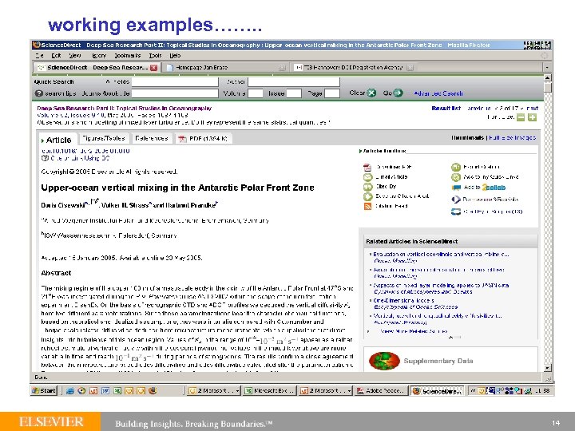This screenshot has height=431, width=575.
Task: Increase font size with plus icon
Action: pos(532,117)
